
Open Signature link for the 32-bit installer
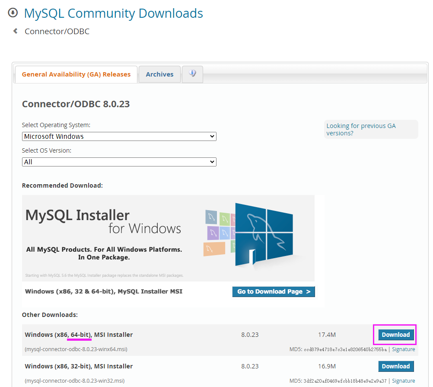[403, 381]
